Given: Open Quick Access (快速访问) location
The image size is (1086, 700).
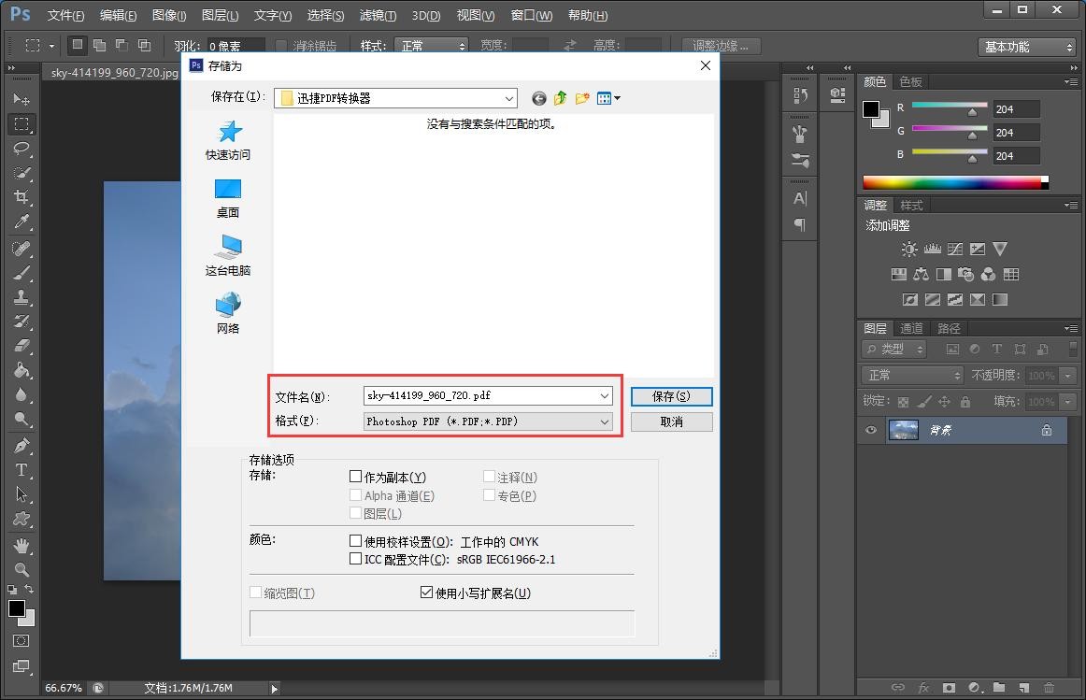Looking at the screenshot, I should (x=228, y=140).
